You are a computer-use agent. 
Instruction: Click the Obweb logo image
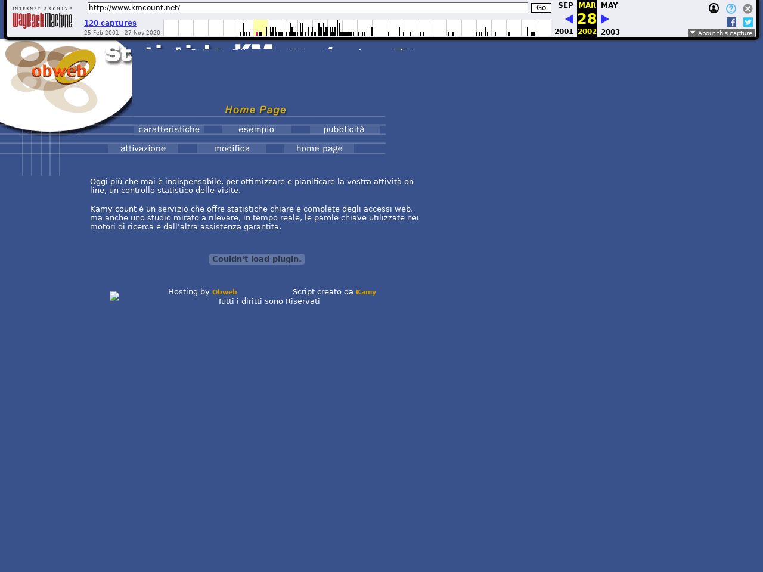coord(60,71)
